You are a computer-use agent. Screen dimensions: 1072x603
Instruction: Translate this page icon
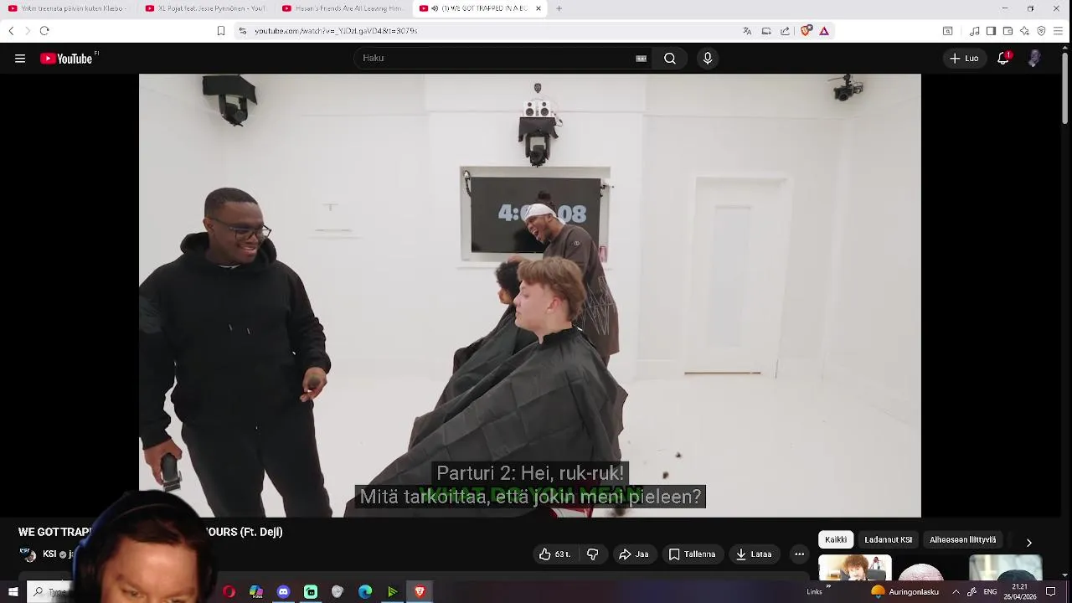pyautogui.click(x=747, y=31)
